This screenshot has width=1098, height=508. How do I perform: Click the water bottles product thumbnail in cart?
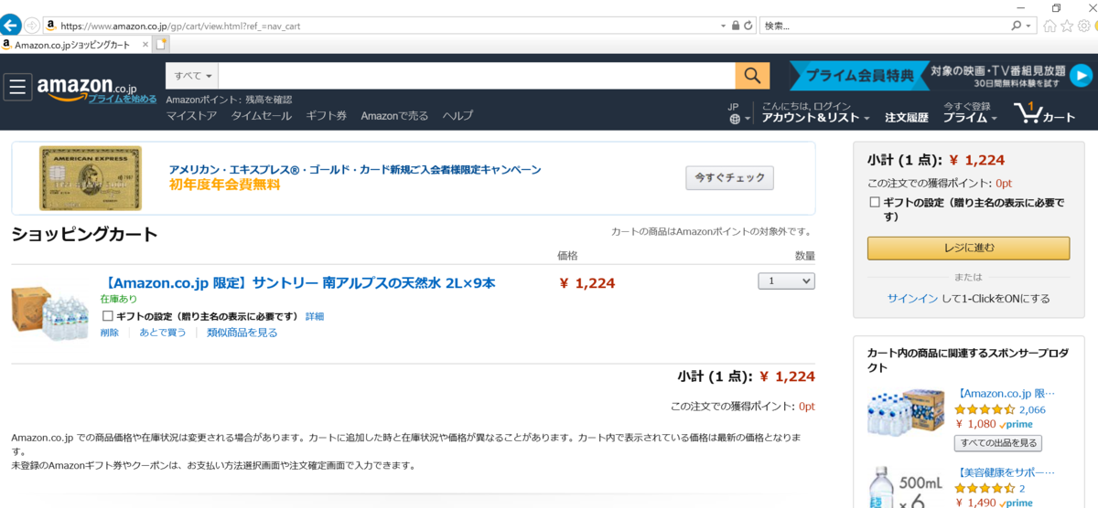click(48, 311)
